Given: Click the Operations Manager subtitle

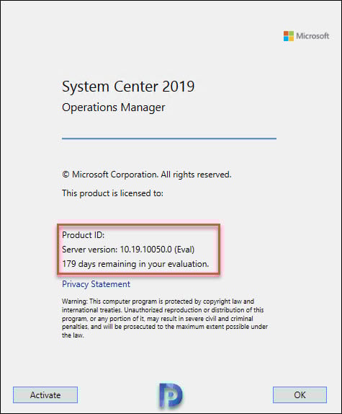Looking at the screenshot, I should 114,107.
